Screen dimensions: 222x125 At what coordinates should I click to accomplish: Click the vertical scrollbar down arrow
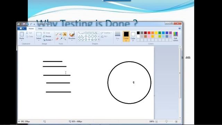pyautogui.click(x=180, y=118)
